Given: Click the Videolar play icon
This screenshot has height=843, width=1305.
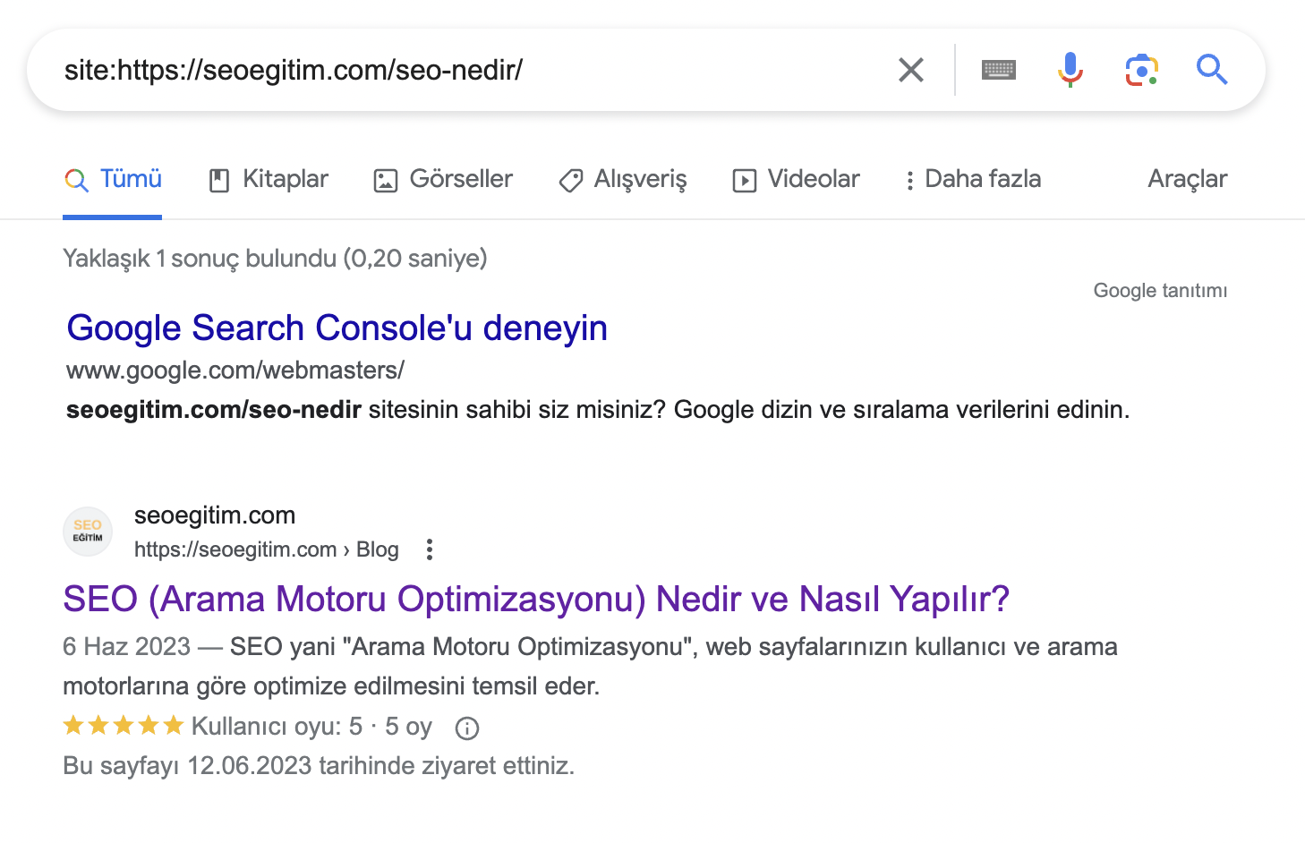Looking at the screenshot, I should [x=746, y=179].
